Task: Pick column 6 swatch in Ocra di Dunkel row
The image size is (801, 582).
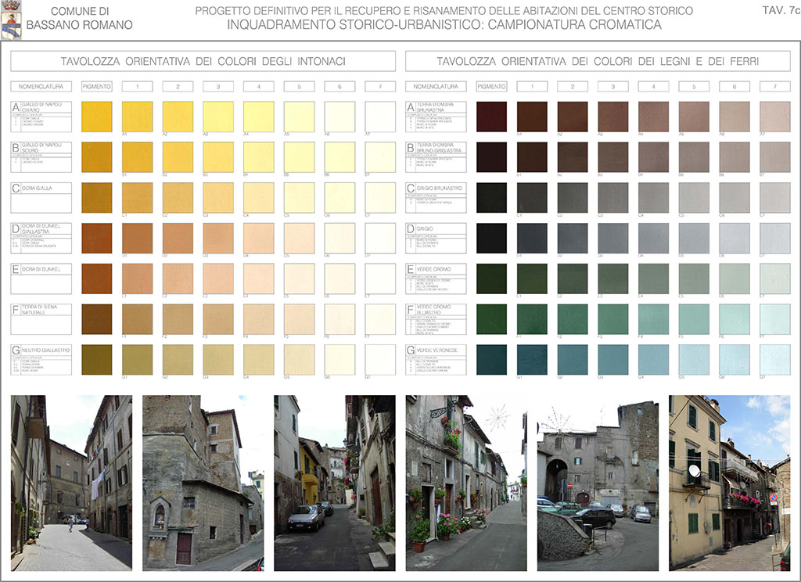Action: pos(339,278)
